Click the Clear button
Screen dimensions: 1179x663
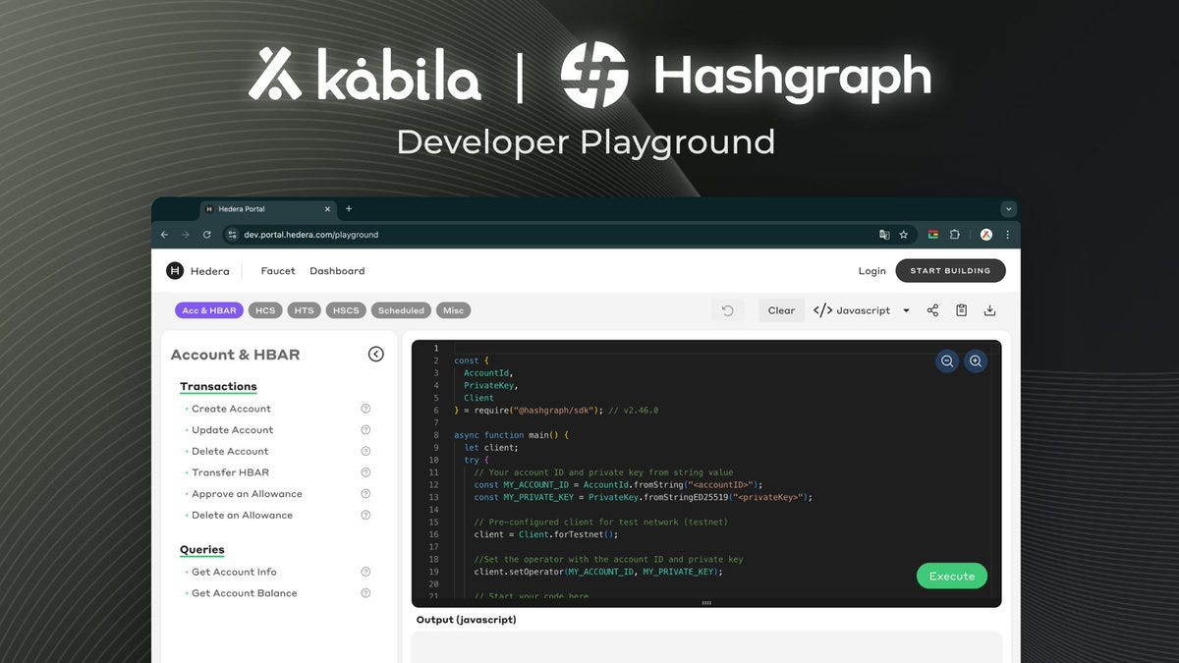(781, 310)
